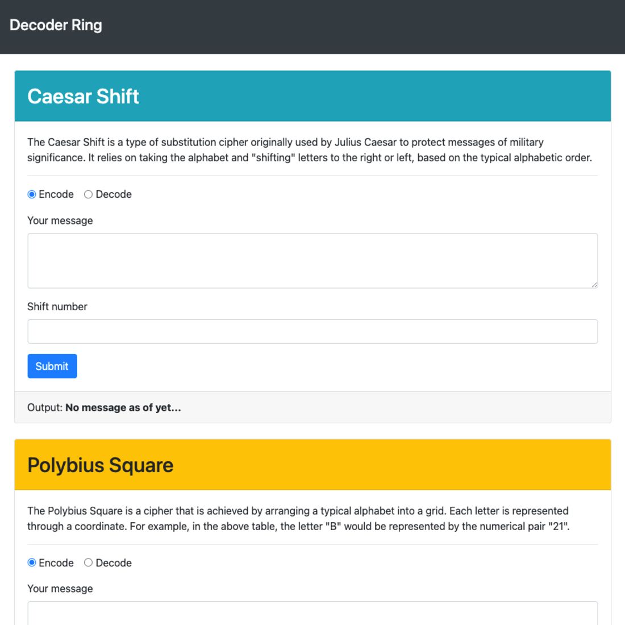Select Encode radio in Caesar Shift section

coord(32,194)
